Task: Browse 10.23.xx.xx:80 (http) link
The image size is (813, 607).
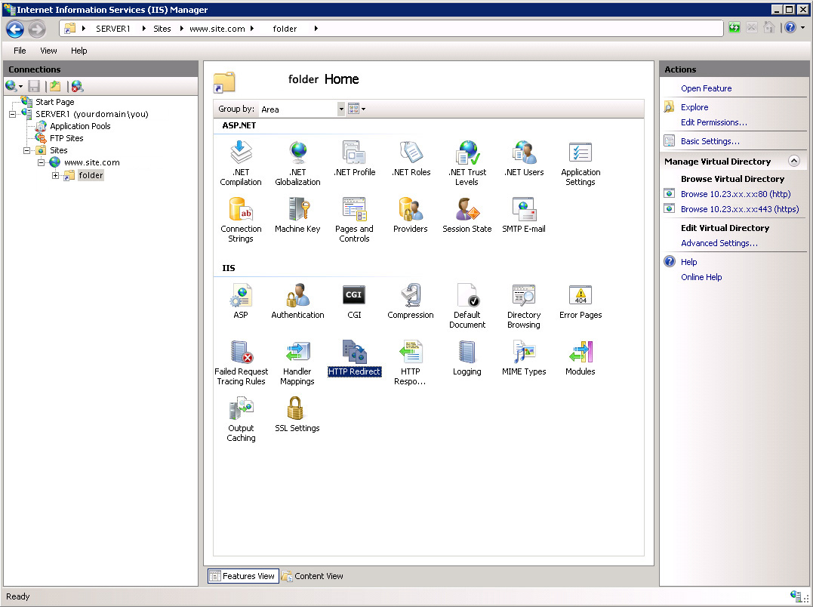Action: click(x=735, y=194)
